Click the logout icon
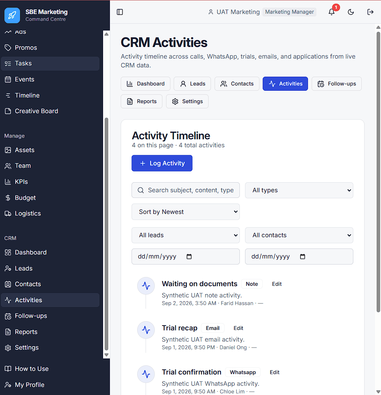Viewport: 381px width, 395px height. coord(370,12)
